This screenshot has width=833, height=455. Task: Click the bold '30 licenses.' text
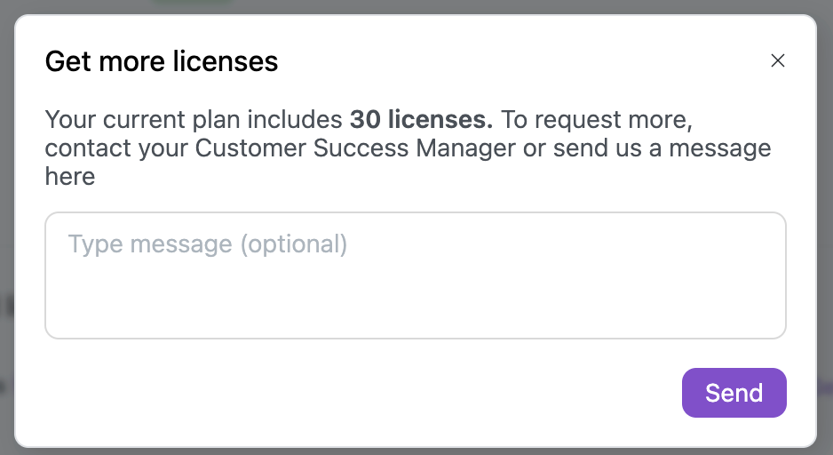(421, 119)
